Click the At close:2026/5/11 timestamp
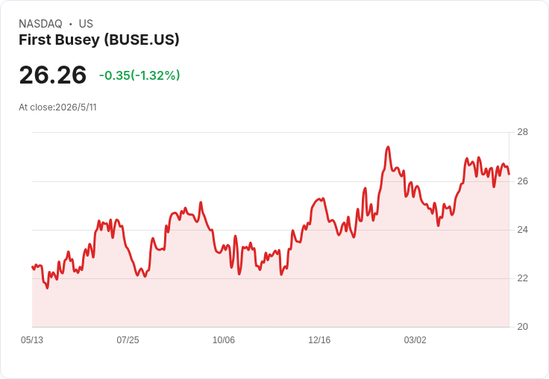 tap(57, 107)
